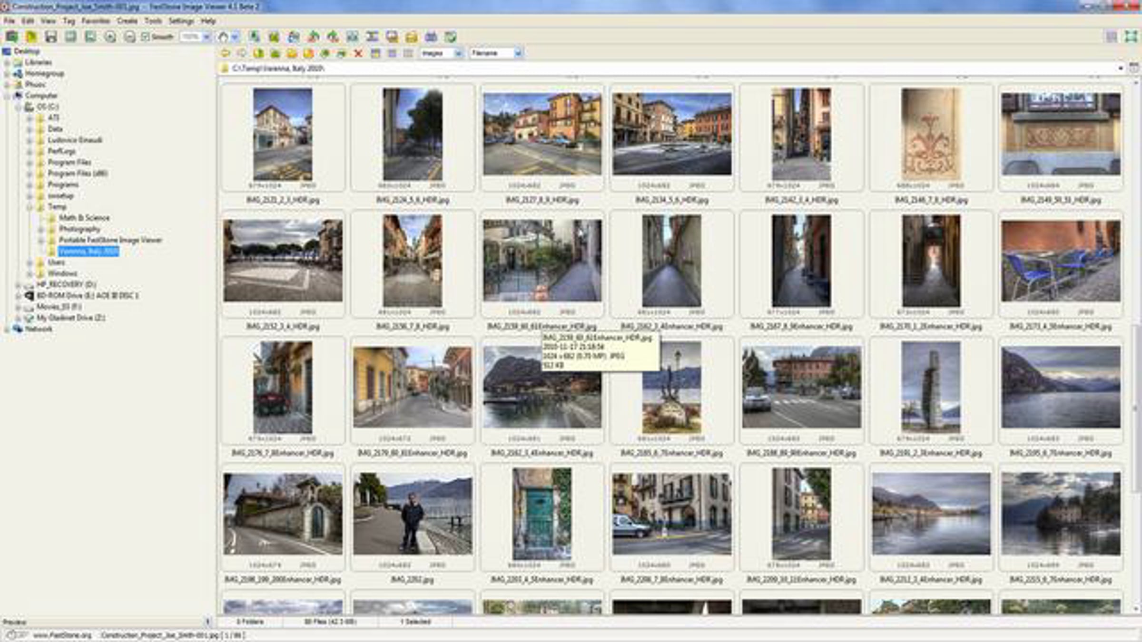Screen dimensions: 1142x642
Task: Open the View menu
Action: [48, 21]
